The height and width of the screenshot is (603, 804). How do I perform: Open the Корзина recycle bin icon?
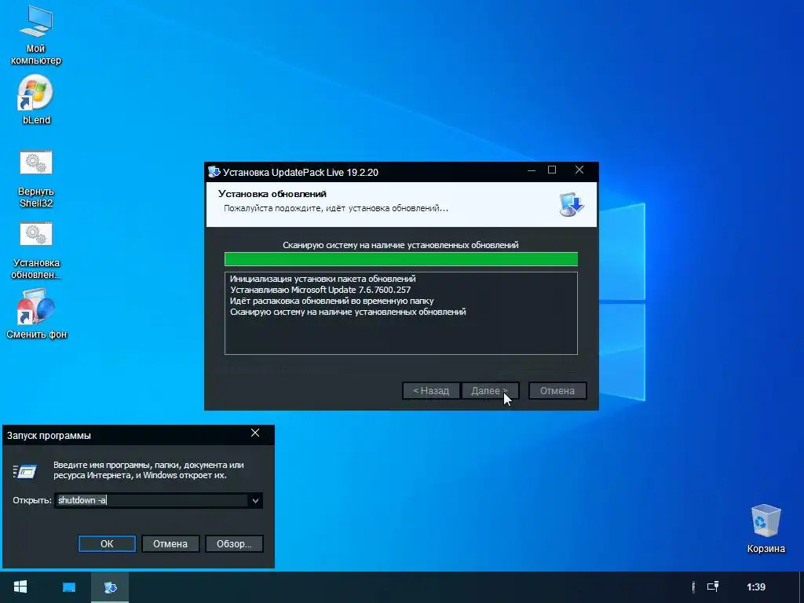pyautogui.click(x=766, y=529)
